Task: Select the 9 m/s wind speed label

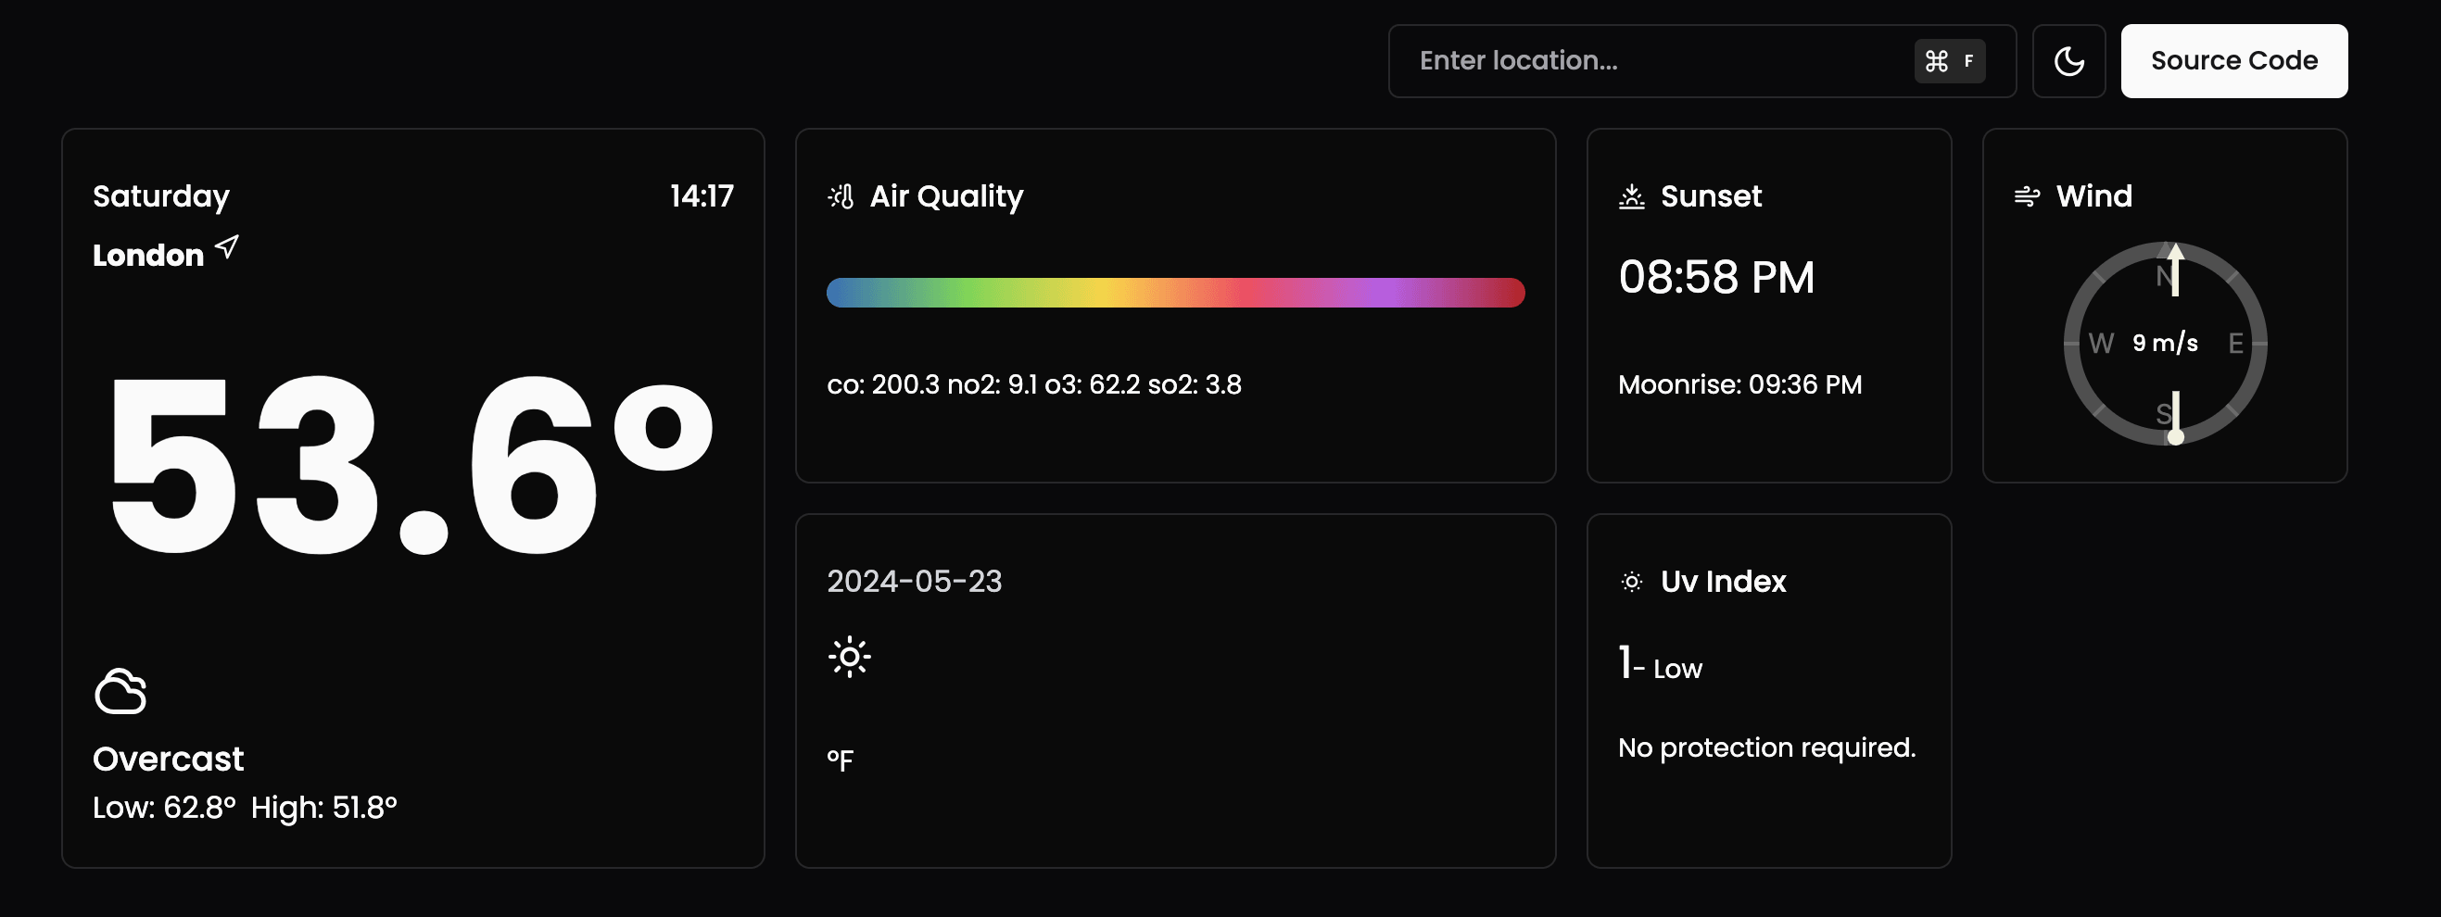Action: click(x=2164, y=343)
